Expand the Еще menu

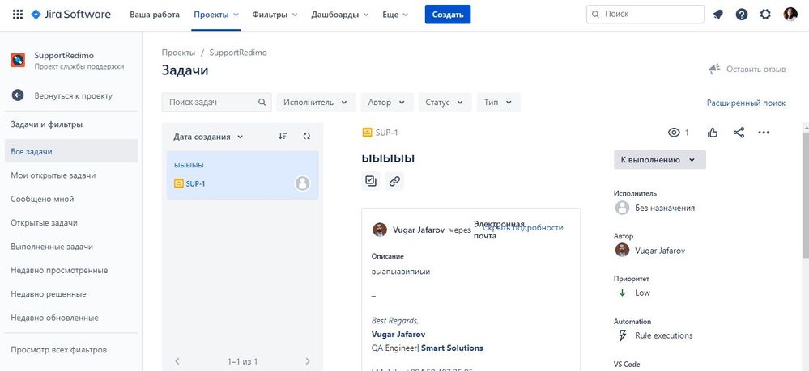point(395,15)
